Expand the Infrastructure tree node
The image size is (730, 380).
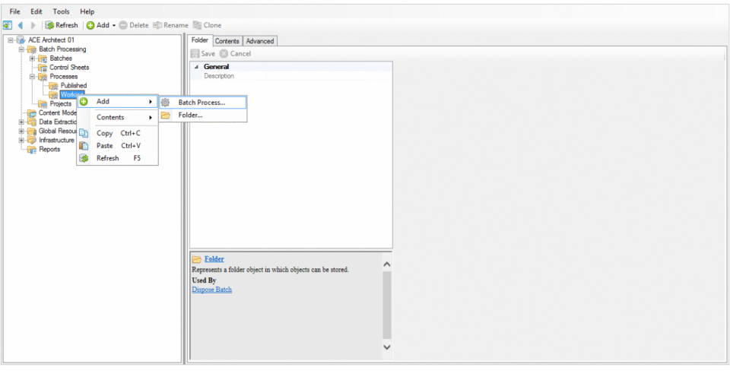coord(21,140)
